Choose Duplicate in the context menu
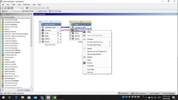Image resolution: width=178 pixels, height=100 pixels. click(x=97, y=39)
